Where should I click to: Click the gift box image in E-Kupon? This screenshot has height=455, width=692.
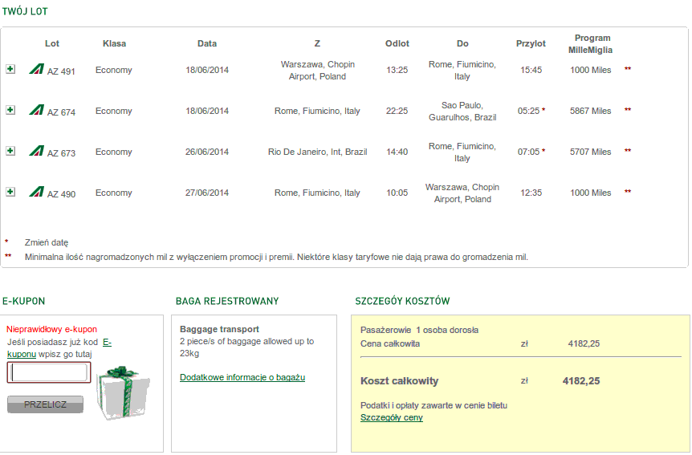123,392
